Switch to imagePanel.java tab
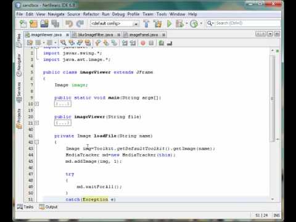The height and width of the screenshot is (222, 296). click(144, 35)
